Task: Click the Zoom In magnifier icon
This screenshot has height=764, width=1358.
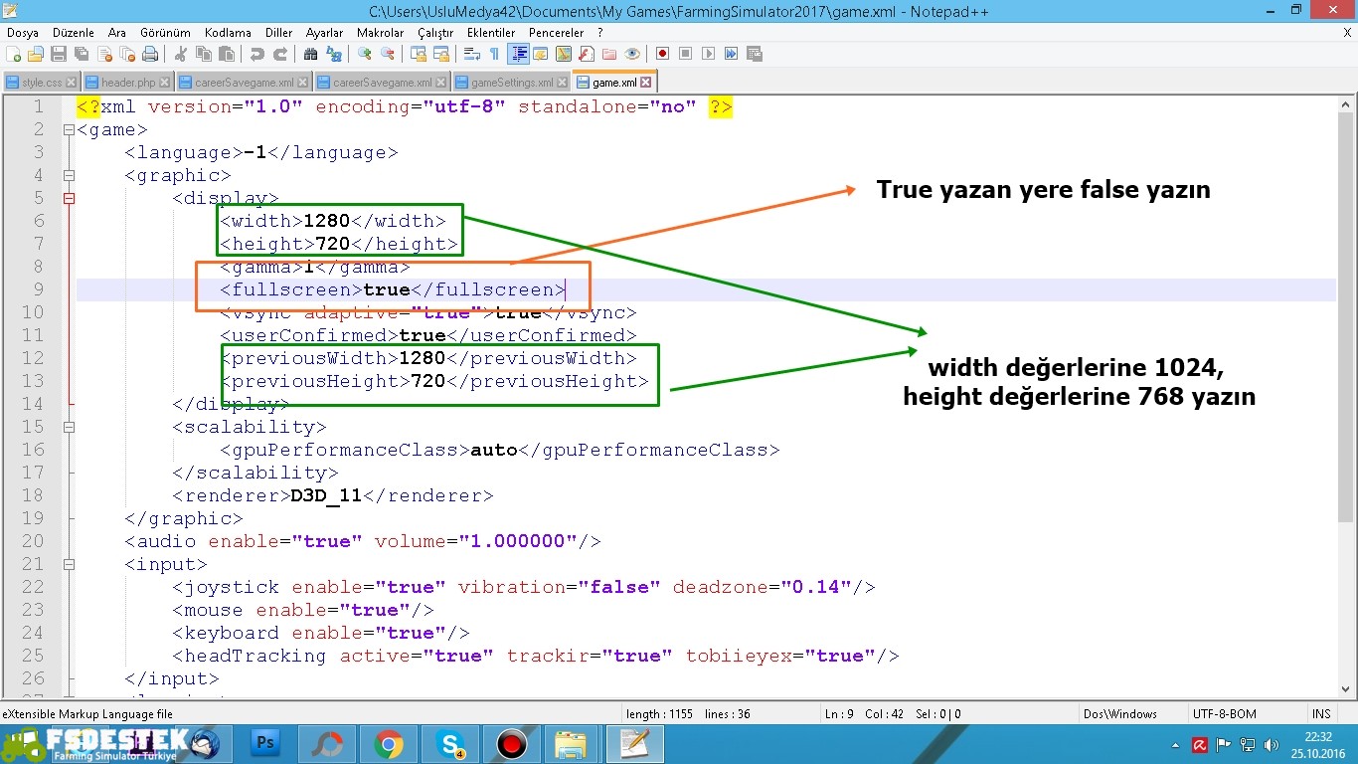Action: click(365, 54)
